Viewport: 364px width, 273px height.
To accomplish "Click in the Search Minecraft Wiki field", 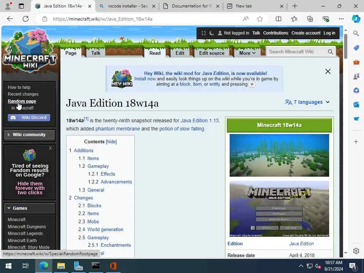I will 297,52.
